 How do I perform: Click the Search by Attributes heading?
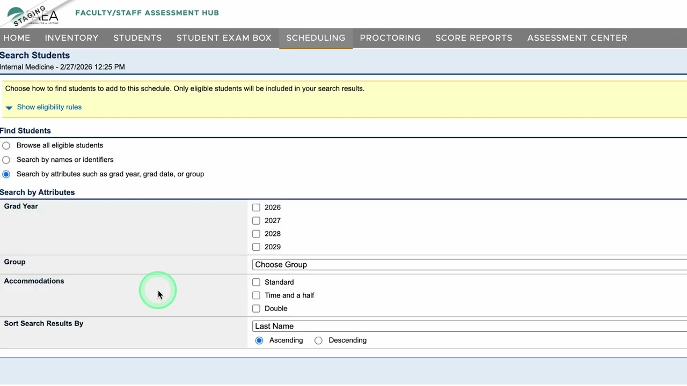point(37,192)
